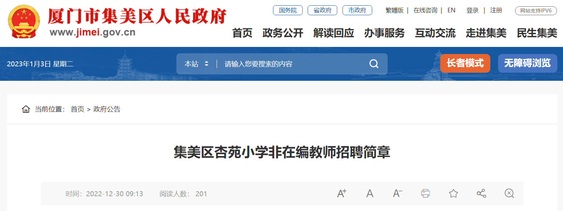
Task: Click the search magnifier icon
Action: tap(374, 64)
